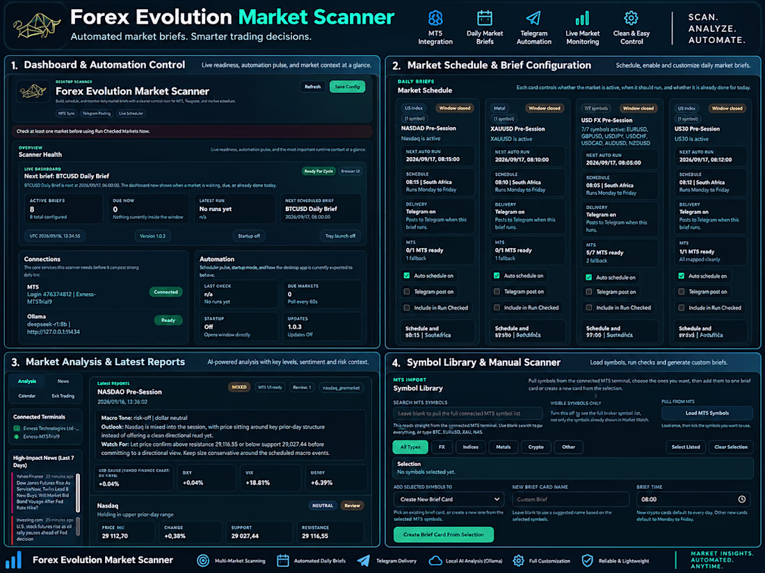Enable Telegram post on for NASDAQ Pre-Session

click(406, 292)
